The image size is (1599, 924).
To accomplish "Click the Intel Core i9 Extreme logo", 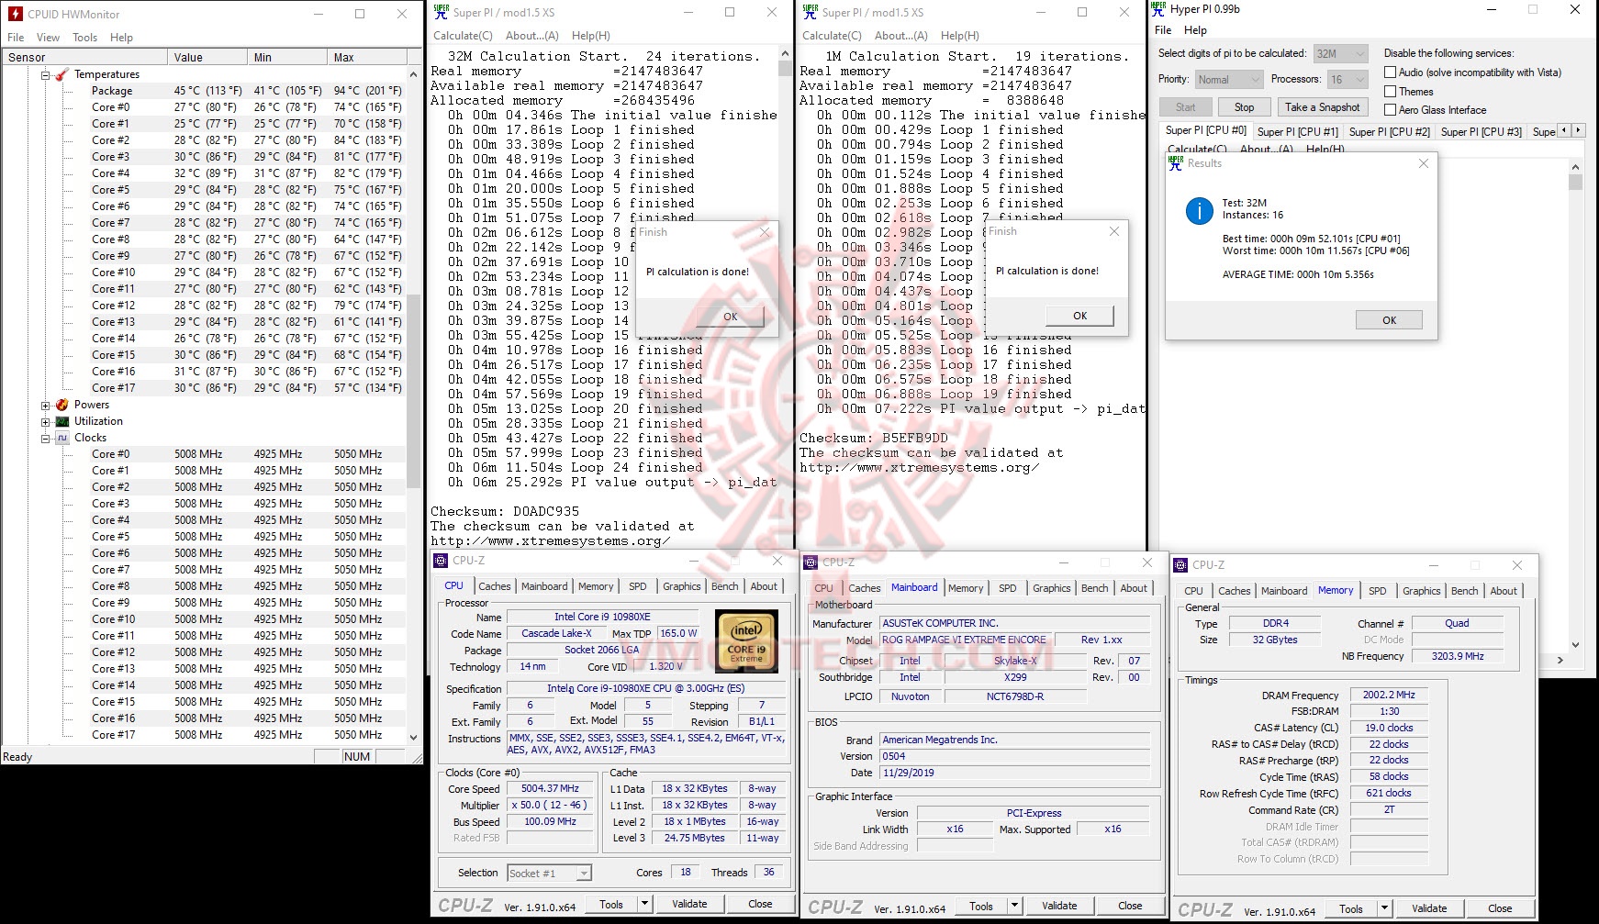I will pos(746,640).
